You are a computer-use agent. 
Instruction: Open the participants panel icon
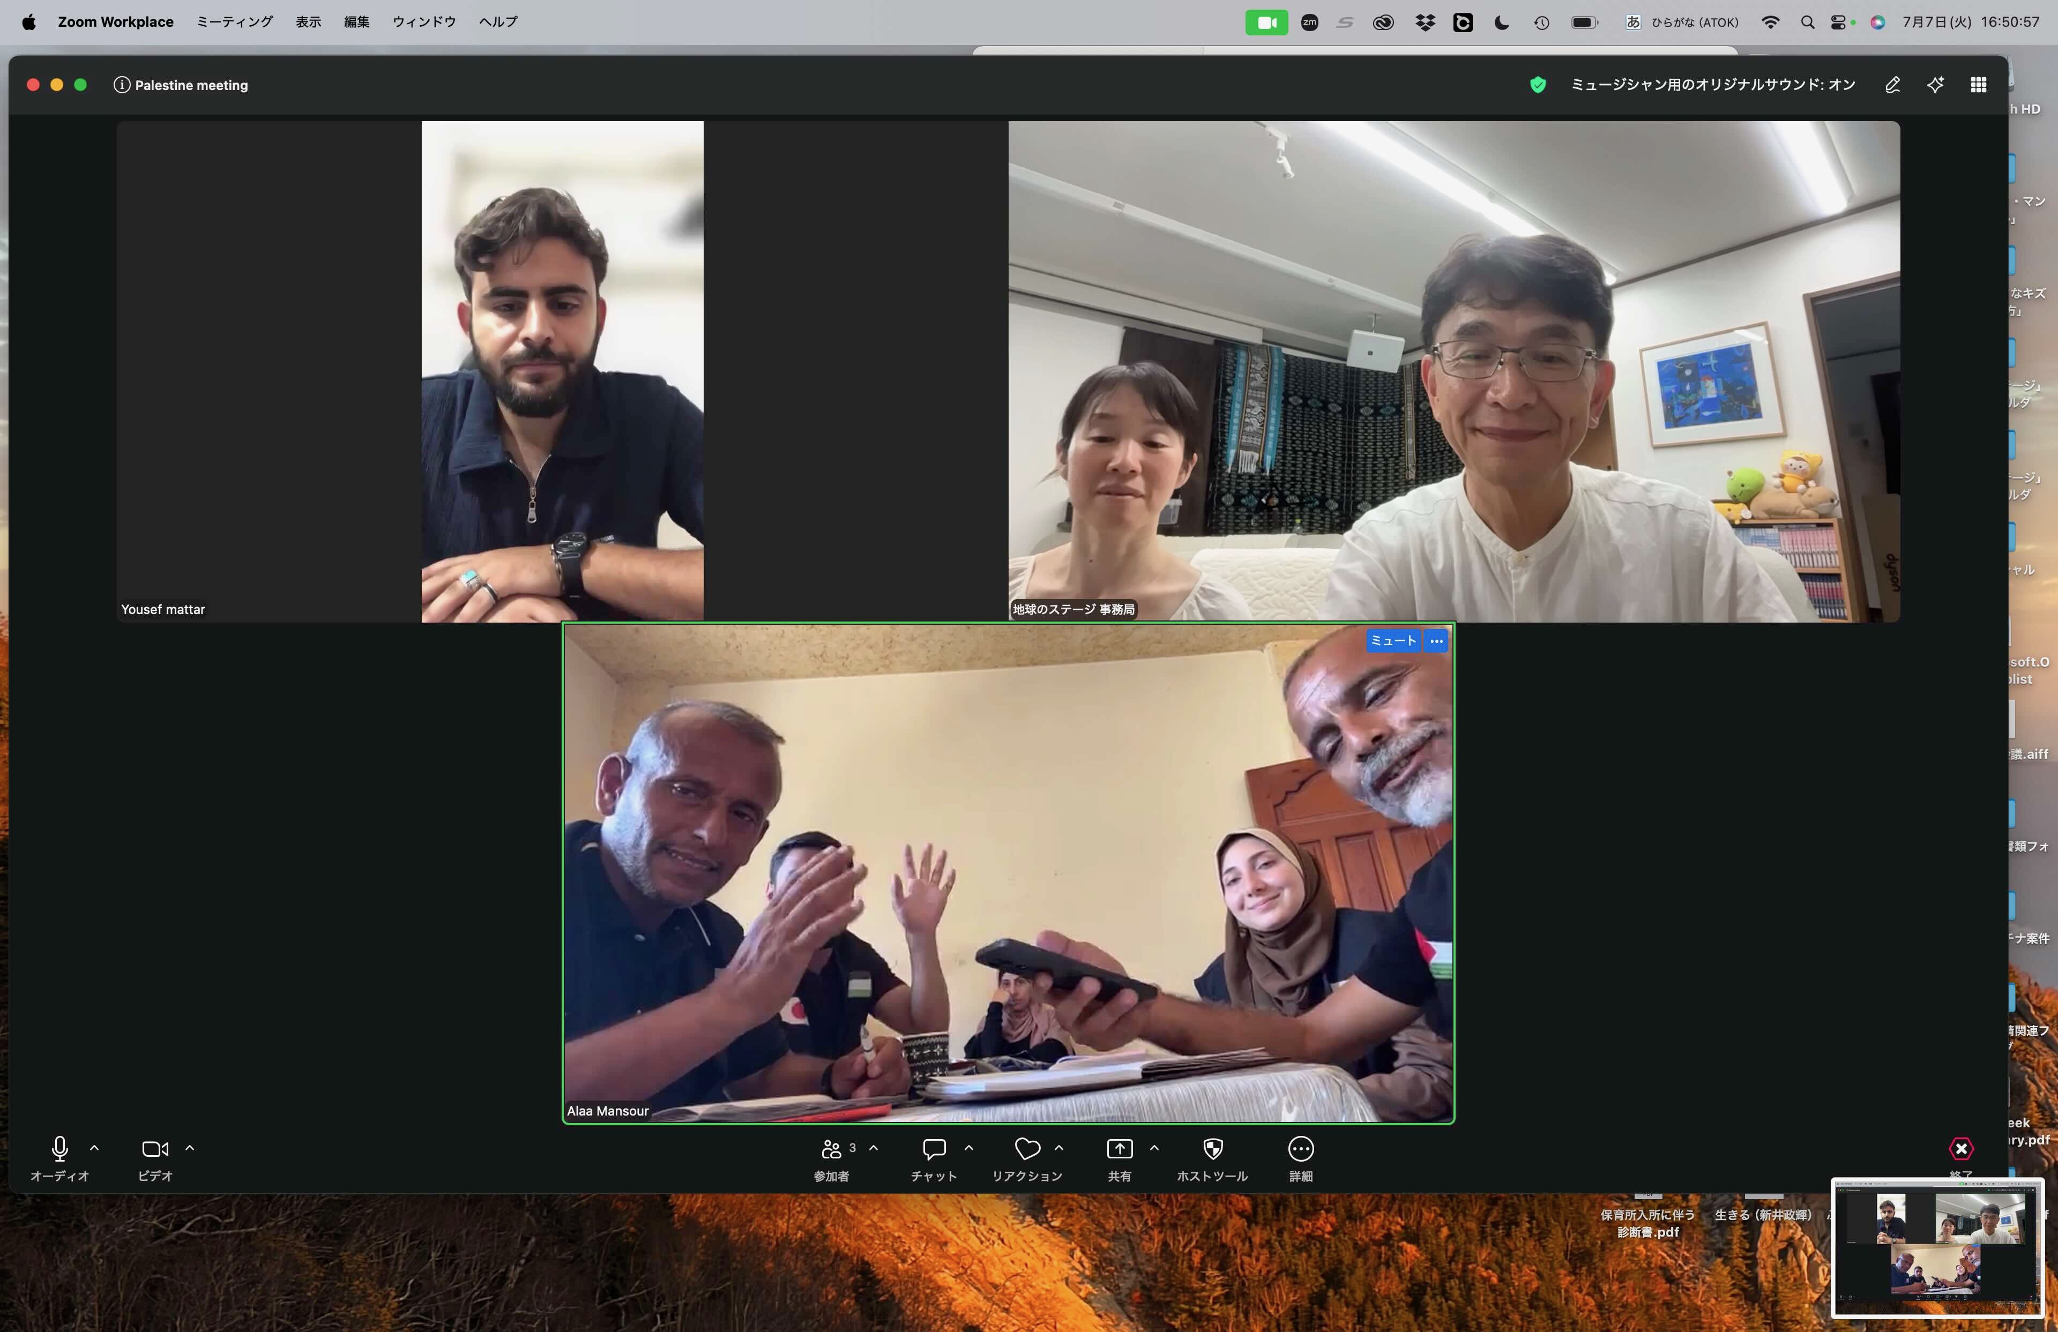click(x=831, y=1149)
